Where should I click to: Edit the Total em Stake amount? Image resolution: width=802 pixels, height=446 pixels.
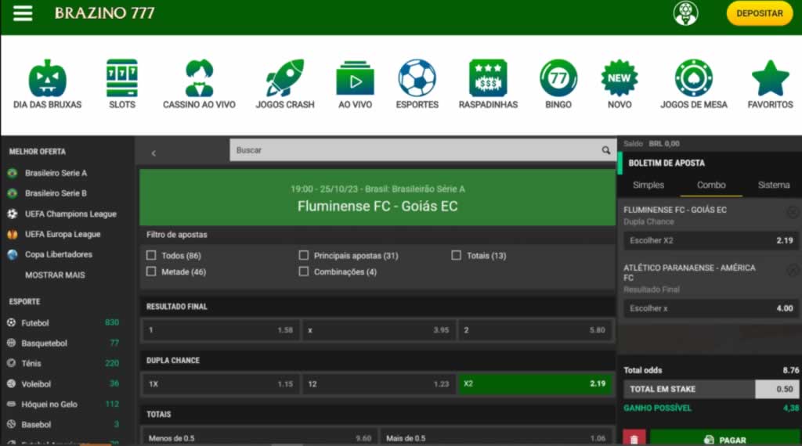[777, 390]
